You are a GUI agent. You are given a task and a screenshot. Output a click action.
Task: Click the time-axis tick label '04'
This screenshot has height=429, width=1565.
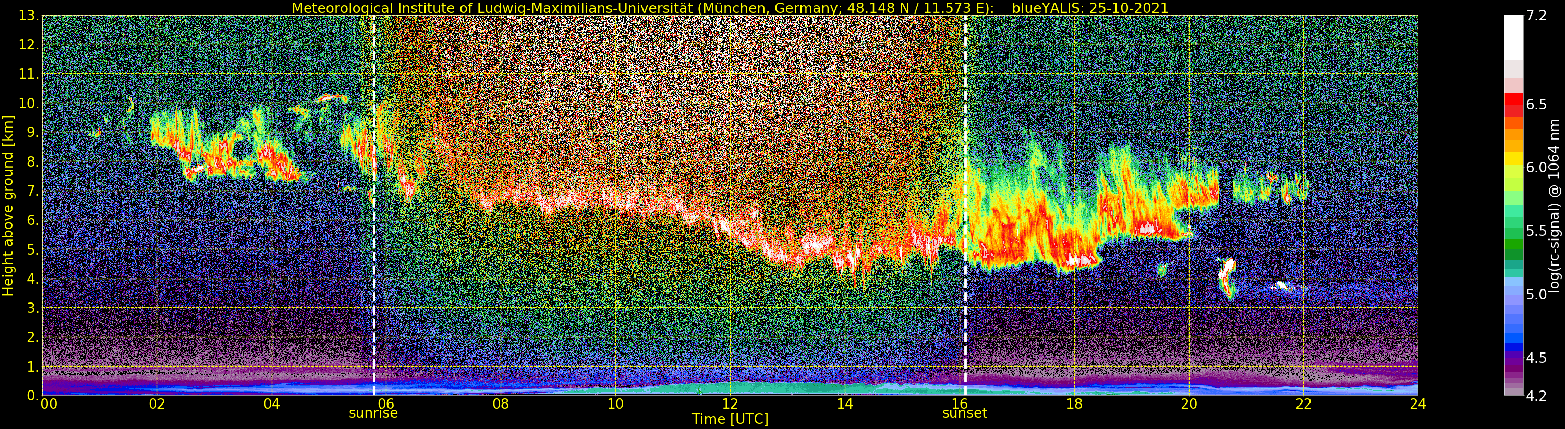click(x=272, y=404)
